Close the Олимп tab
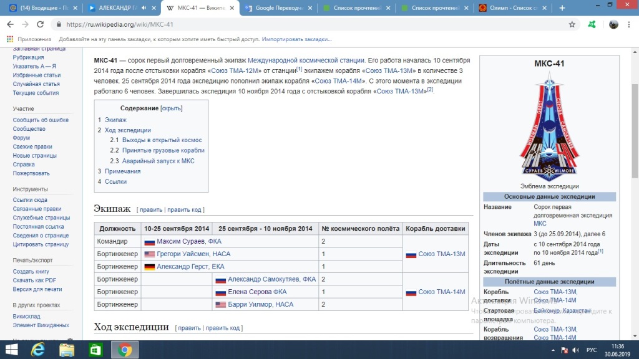This screenshot has width=639, height=359. (544, 7)
